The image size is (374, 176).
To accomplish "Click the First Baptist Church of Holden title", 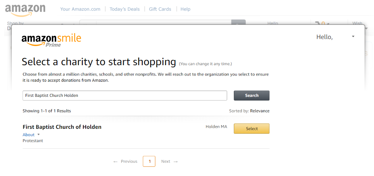I will [62, 127].
